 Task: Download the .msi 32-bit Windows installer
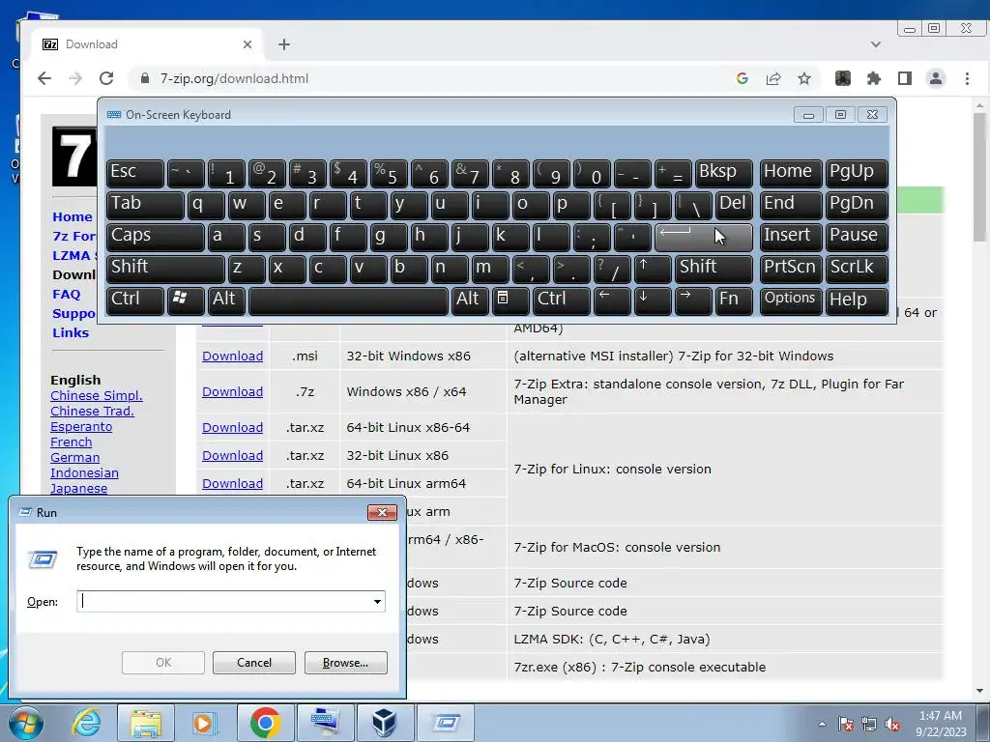pyautogui.click(x=232, y=356)
